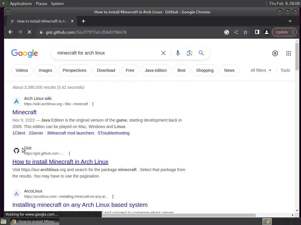Click the 'About 3,390,000 results' text
Image resolution: width=301 pixels, height=225 pixels.
click(48, 87)
